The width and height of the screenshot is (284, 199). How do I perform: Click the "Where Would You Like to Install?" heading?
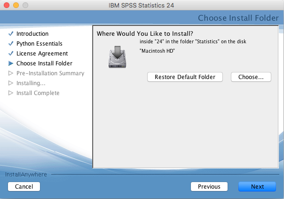(145, 33)
